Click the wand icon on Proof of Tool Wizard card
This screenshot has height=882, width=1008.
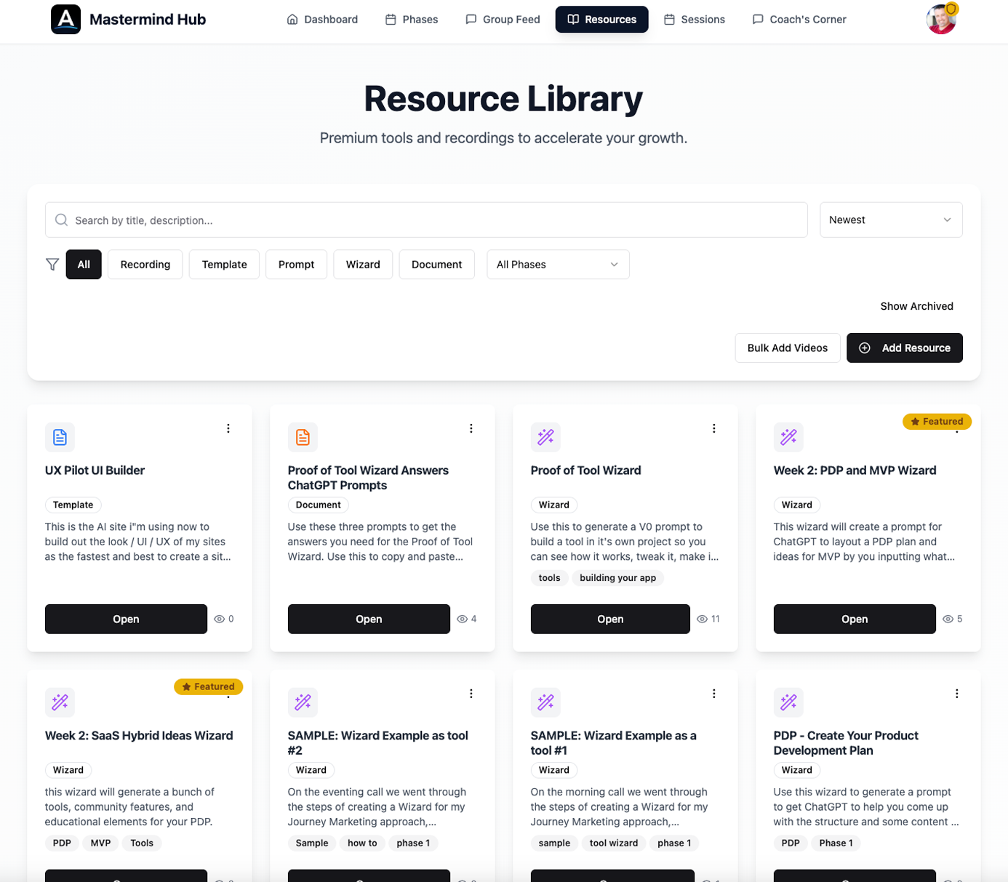[x=545, y=437]
